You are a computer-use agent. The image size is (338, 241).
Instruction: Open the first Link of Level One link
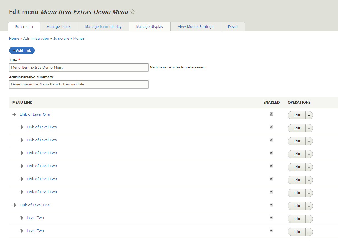[x=35, y=114]
